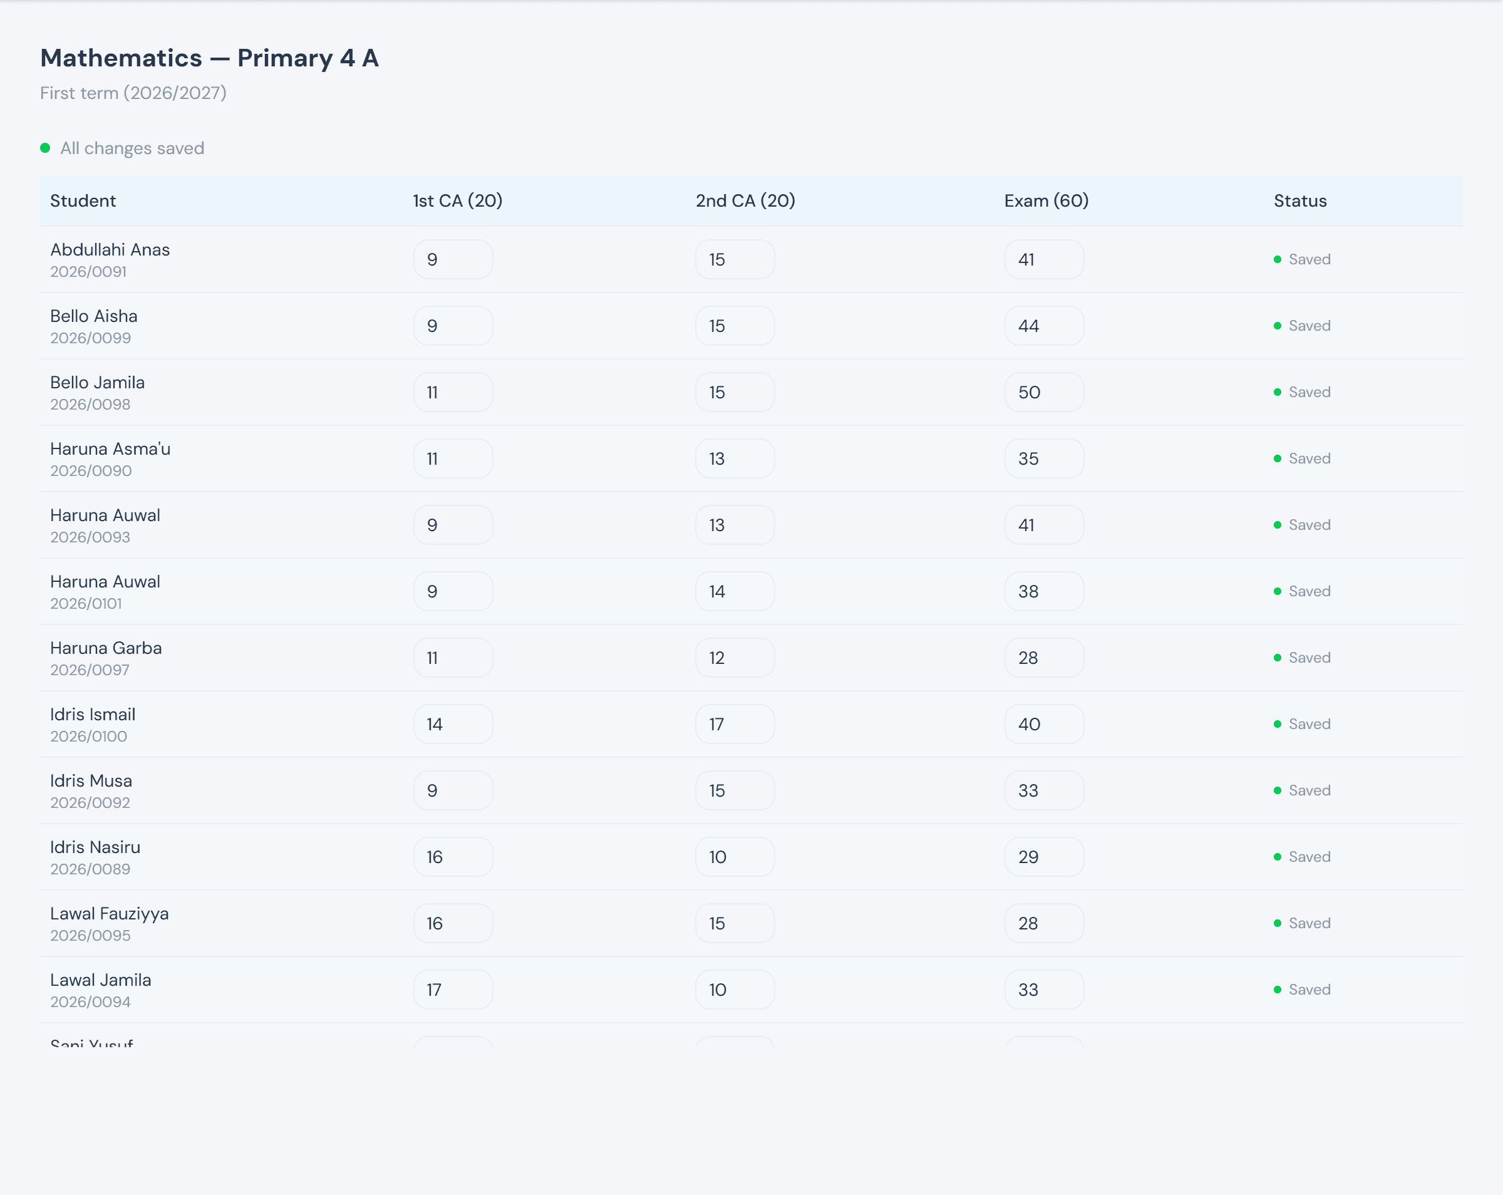The image size is (1503, 1195).
Task: Click the All changes saved indicator
Action: pos(123,148)
